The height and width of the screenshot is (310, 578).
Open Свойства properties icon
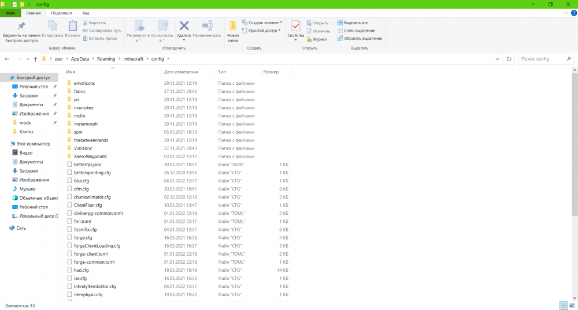click(x=295, y=27)
